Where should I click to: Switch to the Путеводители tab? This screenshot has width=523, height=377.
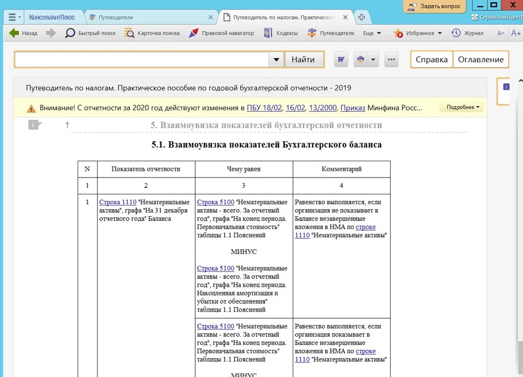click(x=116, y=17)
